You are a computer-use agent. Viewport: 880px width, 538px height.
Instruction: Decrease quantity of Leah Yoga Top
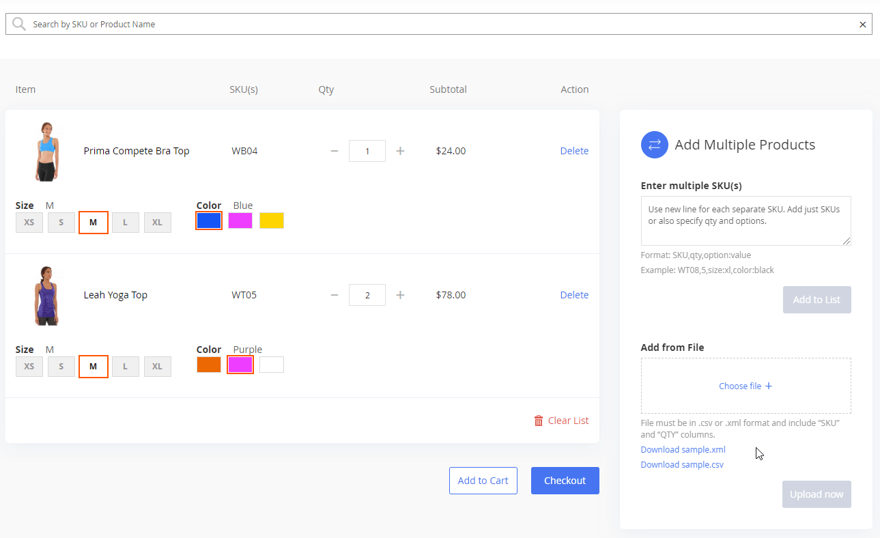335,295
